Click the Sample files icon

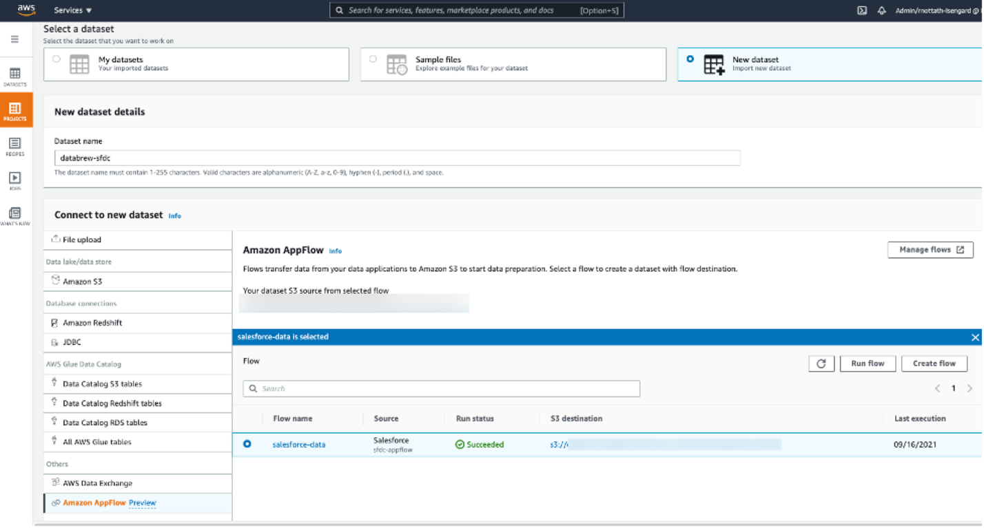[397, 64]
